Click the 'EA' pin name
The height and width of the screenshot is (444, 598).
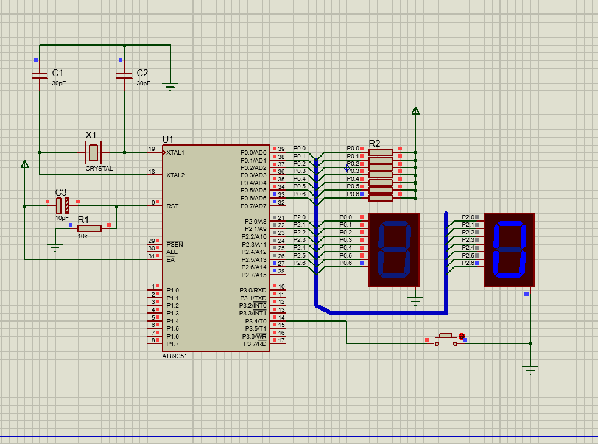pos(171,260)
